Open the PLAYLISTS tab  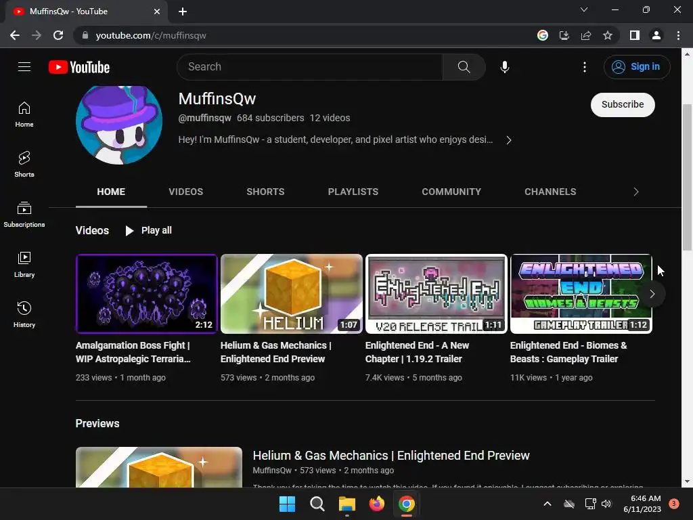point(353,192)
